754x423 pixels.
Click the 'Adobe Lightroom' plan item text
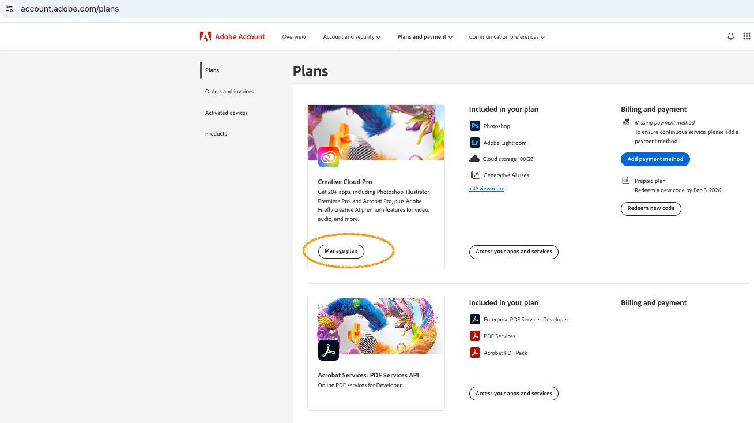coord(505,143)
